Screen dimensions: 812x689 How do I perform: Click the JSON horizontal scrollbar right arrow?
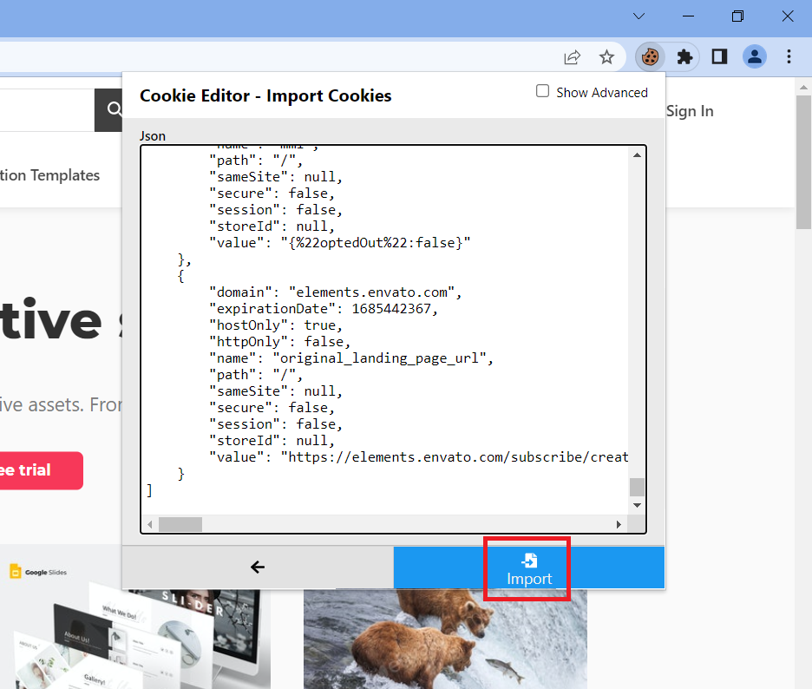click(x=619, y=524)
